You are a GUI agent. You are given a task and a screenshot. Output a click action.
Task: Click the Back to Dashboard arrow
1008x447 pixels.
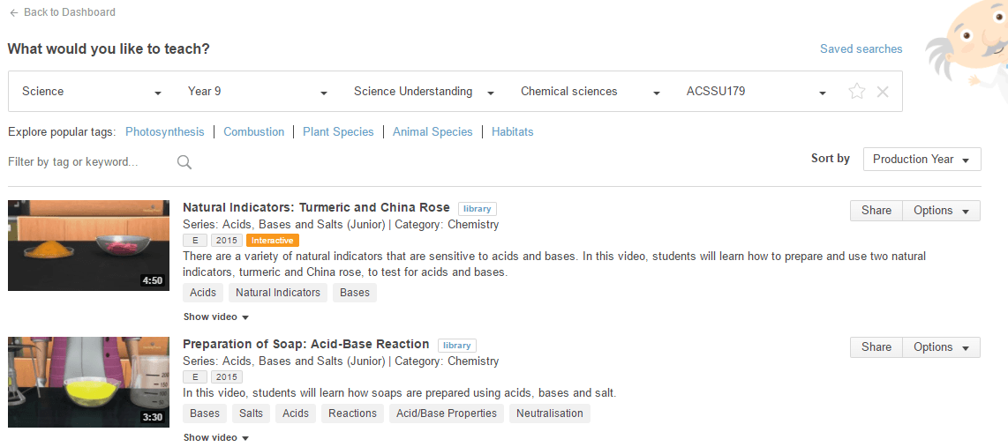pyautogui.click(x=14, y=12)
